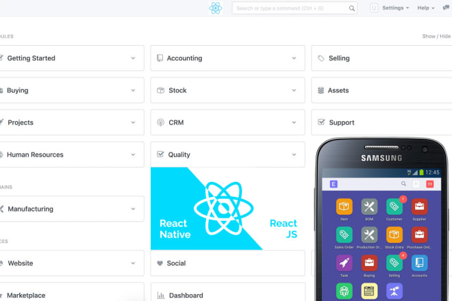Click the Show / Hide link
Image resolution: width=452 pixels, height=301 pixels.
coord(436,36)
